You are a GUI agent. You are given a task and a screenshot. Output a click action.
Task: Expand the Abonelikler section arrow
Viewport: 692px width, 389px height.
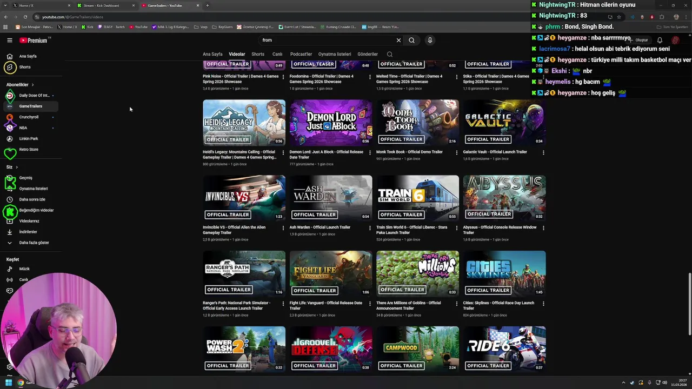[x=32, y=85]
